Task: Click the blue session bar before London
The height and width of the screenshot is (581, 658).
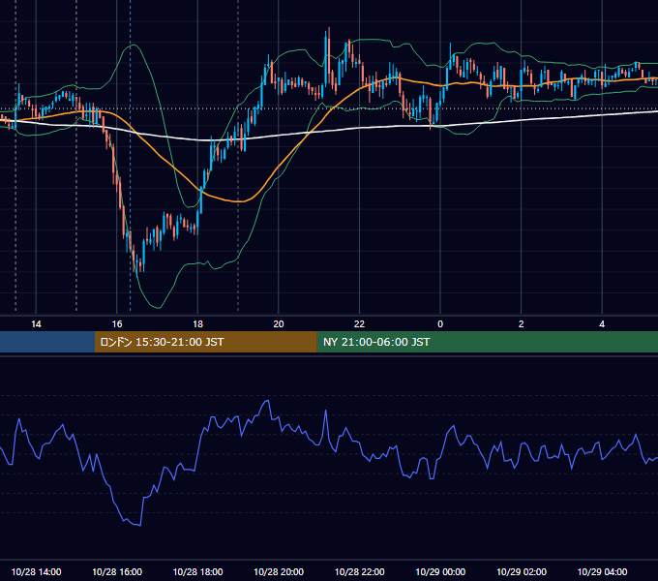Action: 47,342
